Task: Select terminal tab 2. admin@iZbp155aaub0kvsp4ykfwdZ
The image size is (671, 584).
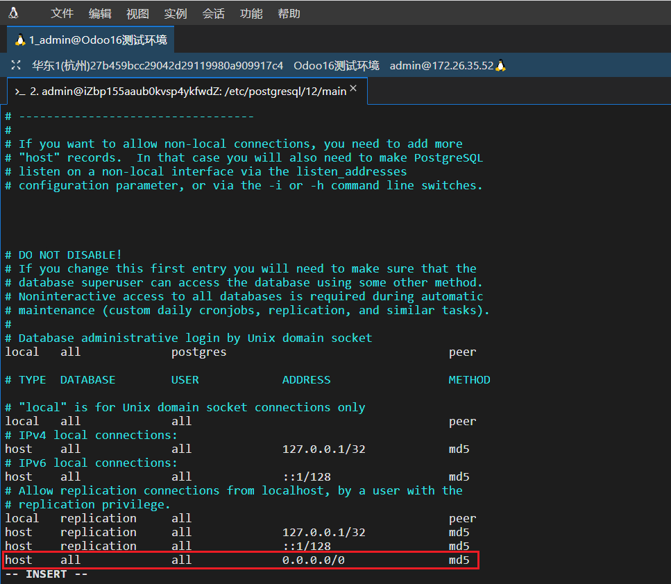Action: point(187,91)
